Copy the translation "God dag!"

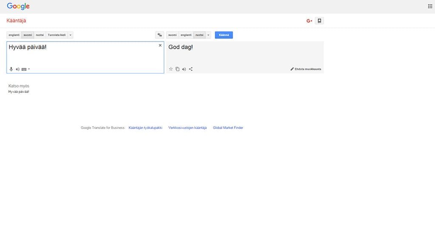tap(177, 69)
